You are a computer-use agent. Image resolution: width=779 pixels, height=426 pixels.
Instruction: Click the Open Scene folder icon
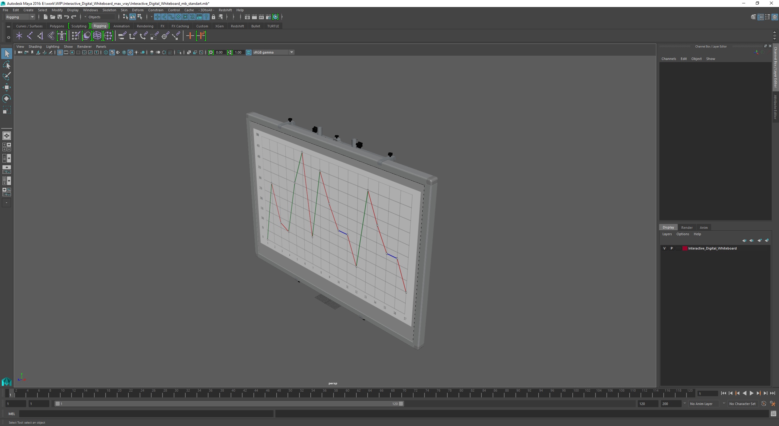[52, 17]
